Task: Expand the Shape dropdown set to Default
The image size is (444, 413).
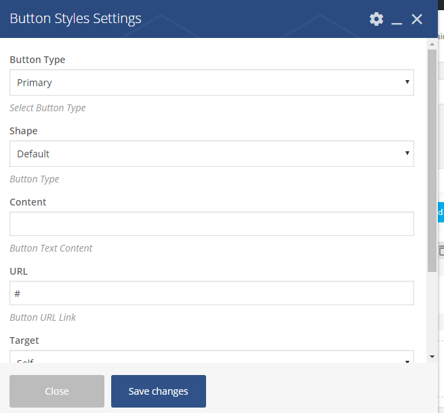Action: point(211,154)
